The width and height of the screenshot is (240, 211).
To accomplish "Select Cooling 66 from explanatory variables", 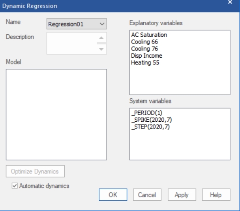I will (145, 42).
